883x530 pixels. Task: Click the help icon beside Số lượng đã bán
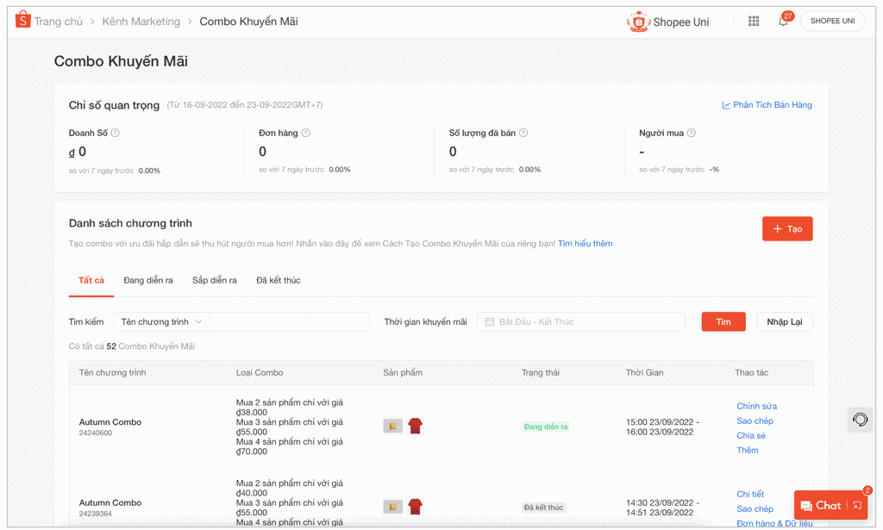coord(523,133)
